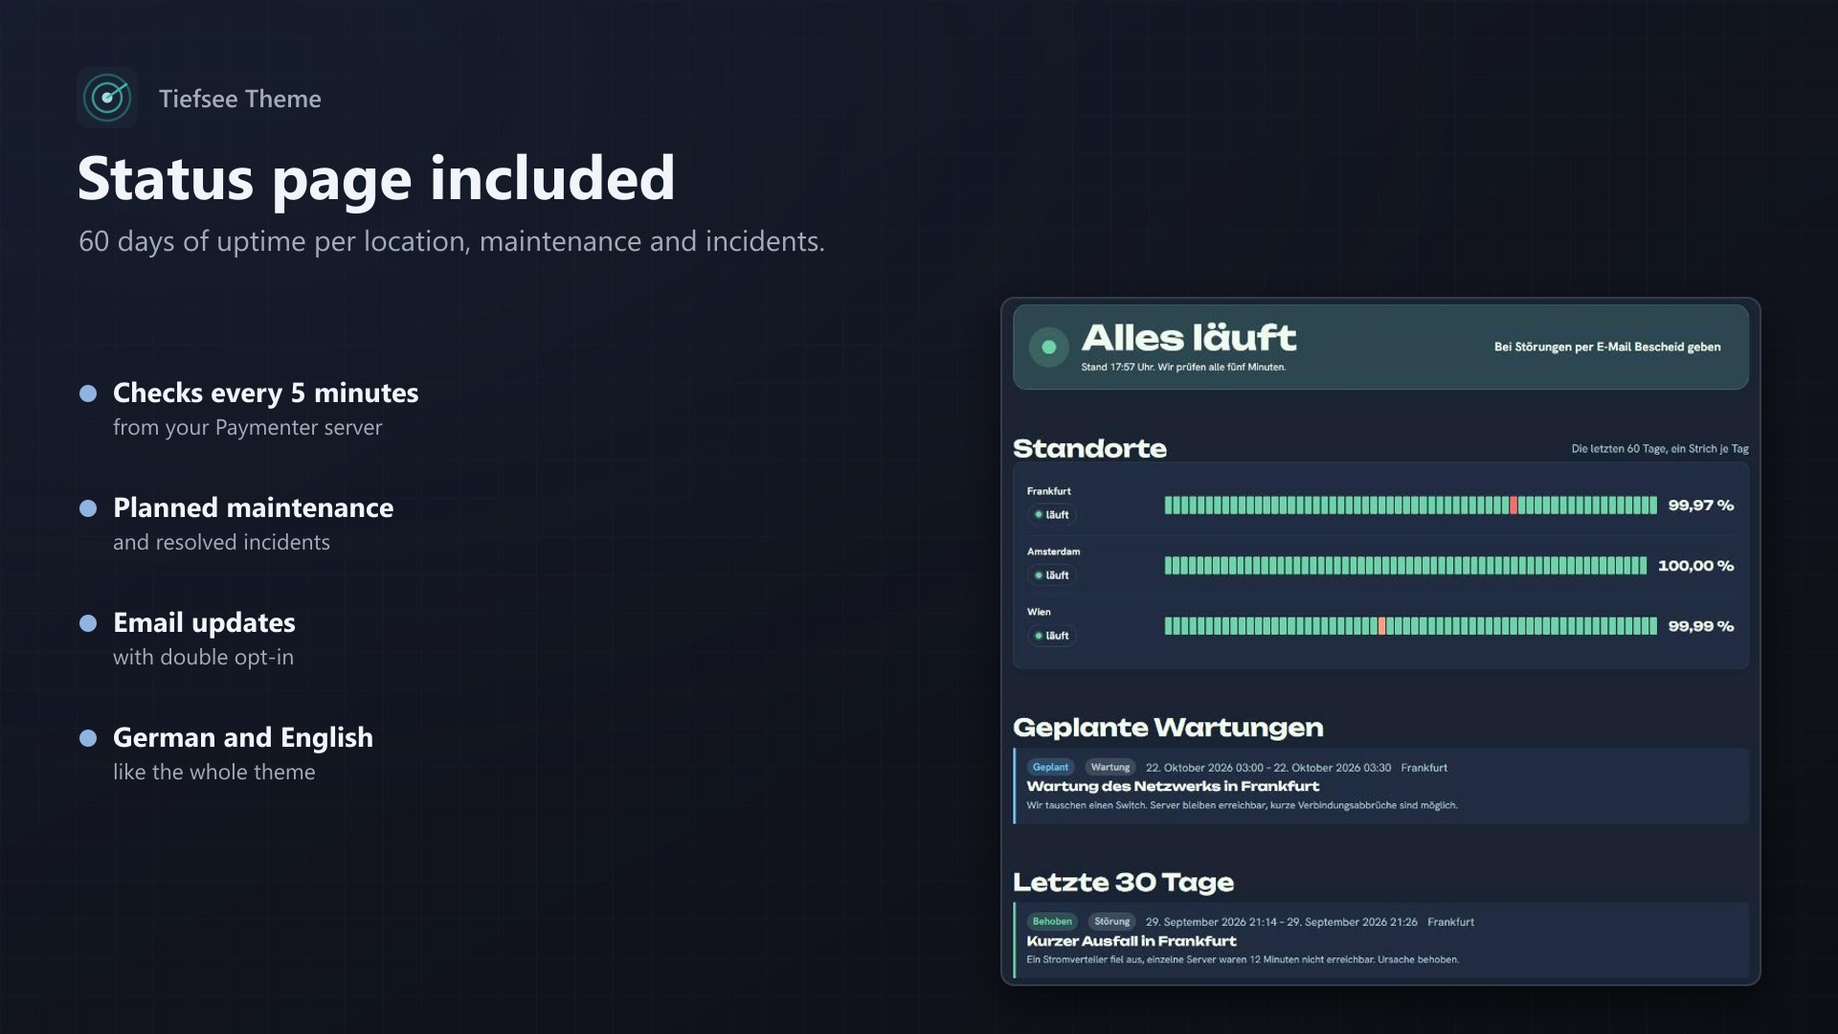Click the 'Standorte' heading
1838x1034 pixels.
point(1089,448)
